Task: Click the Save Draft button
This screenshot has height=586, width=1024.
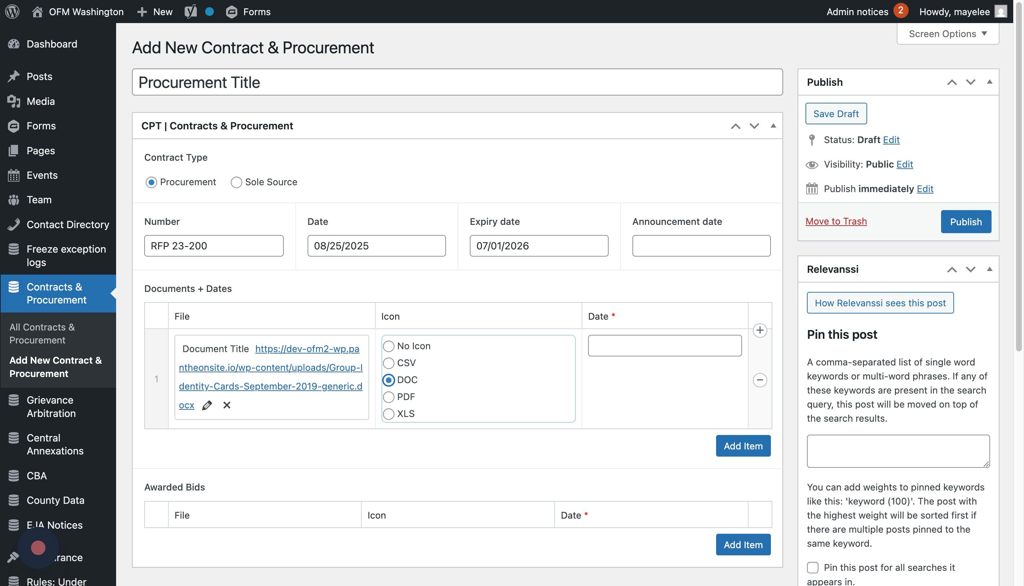Action: (835, 114)
